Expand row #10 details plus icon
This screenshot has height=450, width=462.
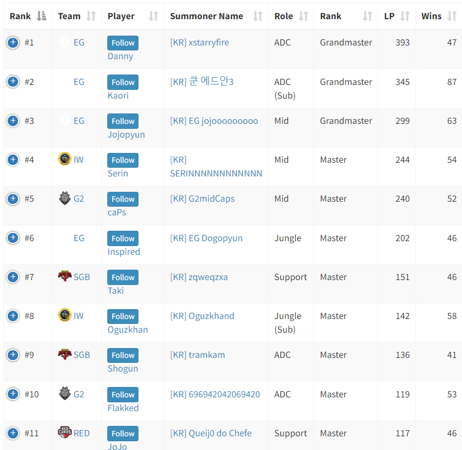(13, 394)
